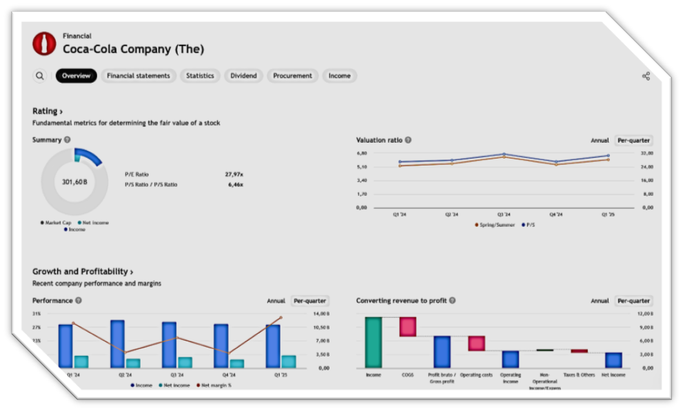Open the search magnifier icon
This screenshot has height=411, width=683.
tap(40, 76)
